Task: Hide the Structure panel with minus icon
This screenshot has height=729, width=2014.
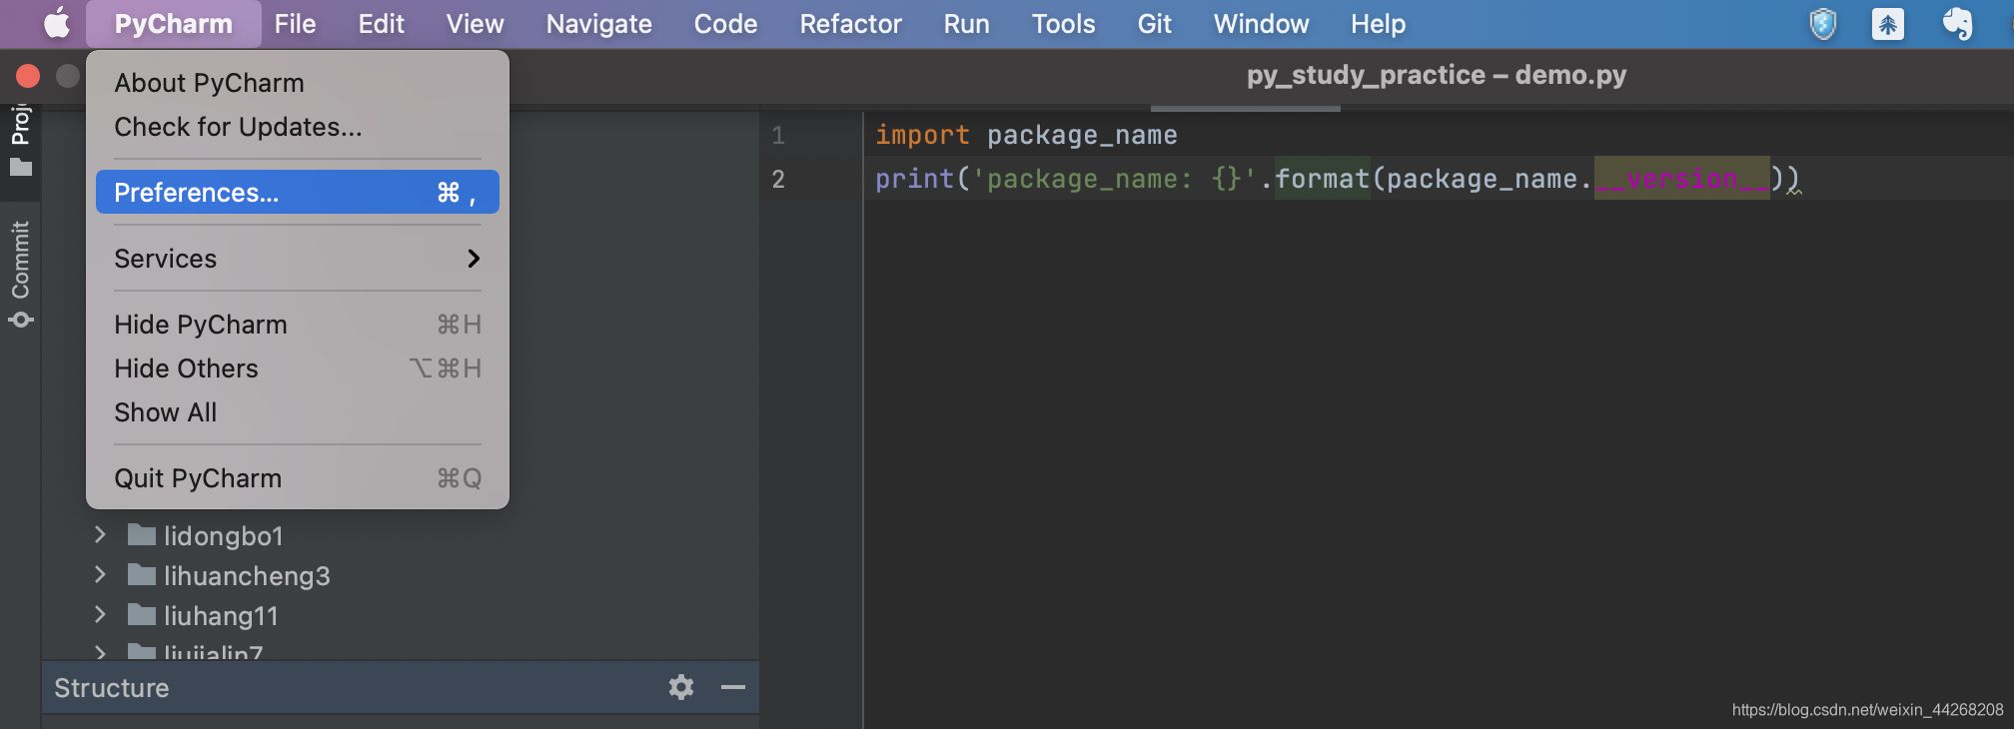Action: tap(733, 687)
